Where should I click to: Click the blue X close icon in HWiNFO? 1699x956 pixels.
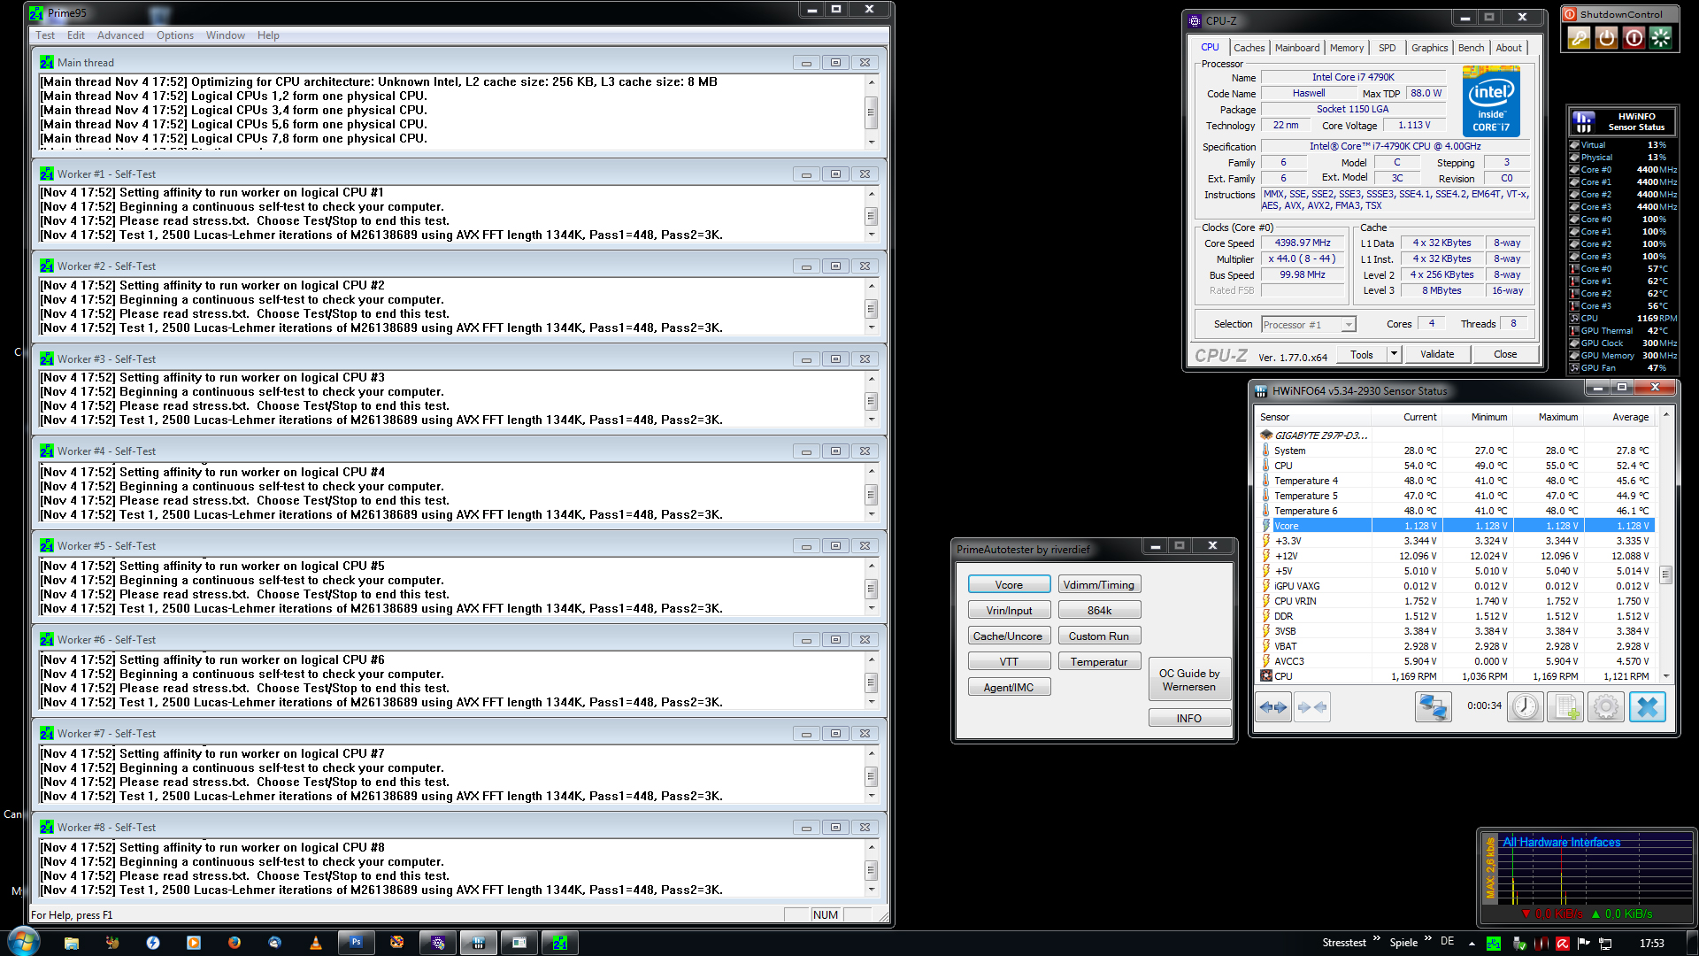click(x=1647, y=707)
